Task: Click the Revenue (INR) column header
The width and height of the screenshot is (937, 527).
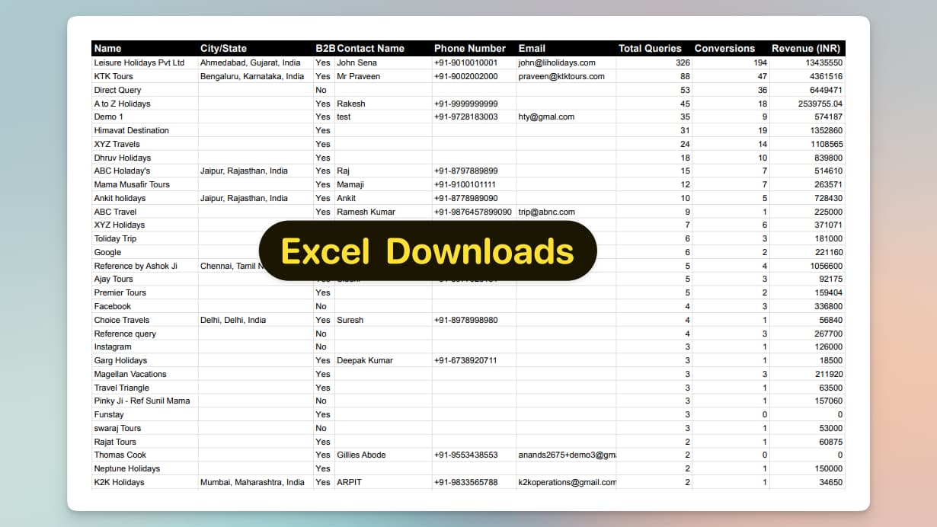Action: pyautogui.click(x=805, y=48)
